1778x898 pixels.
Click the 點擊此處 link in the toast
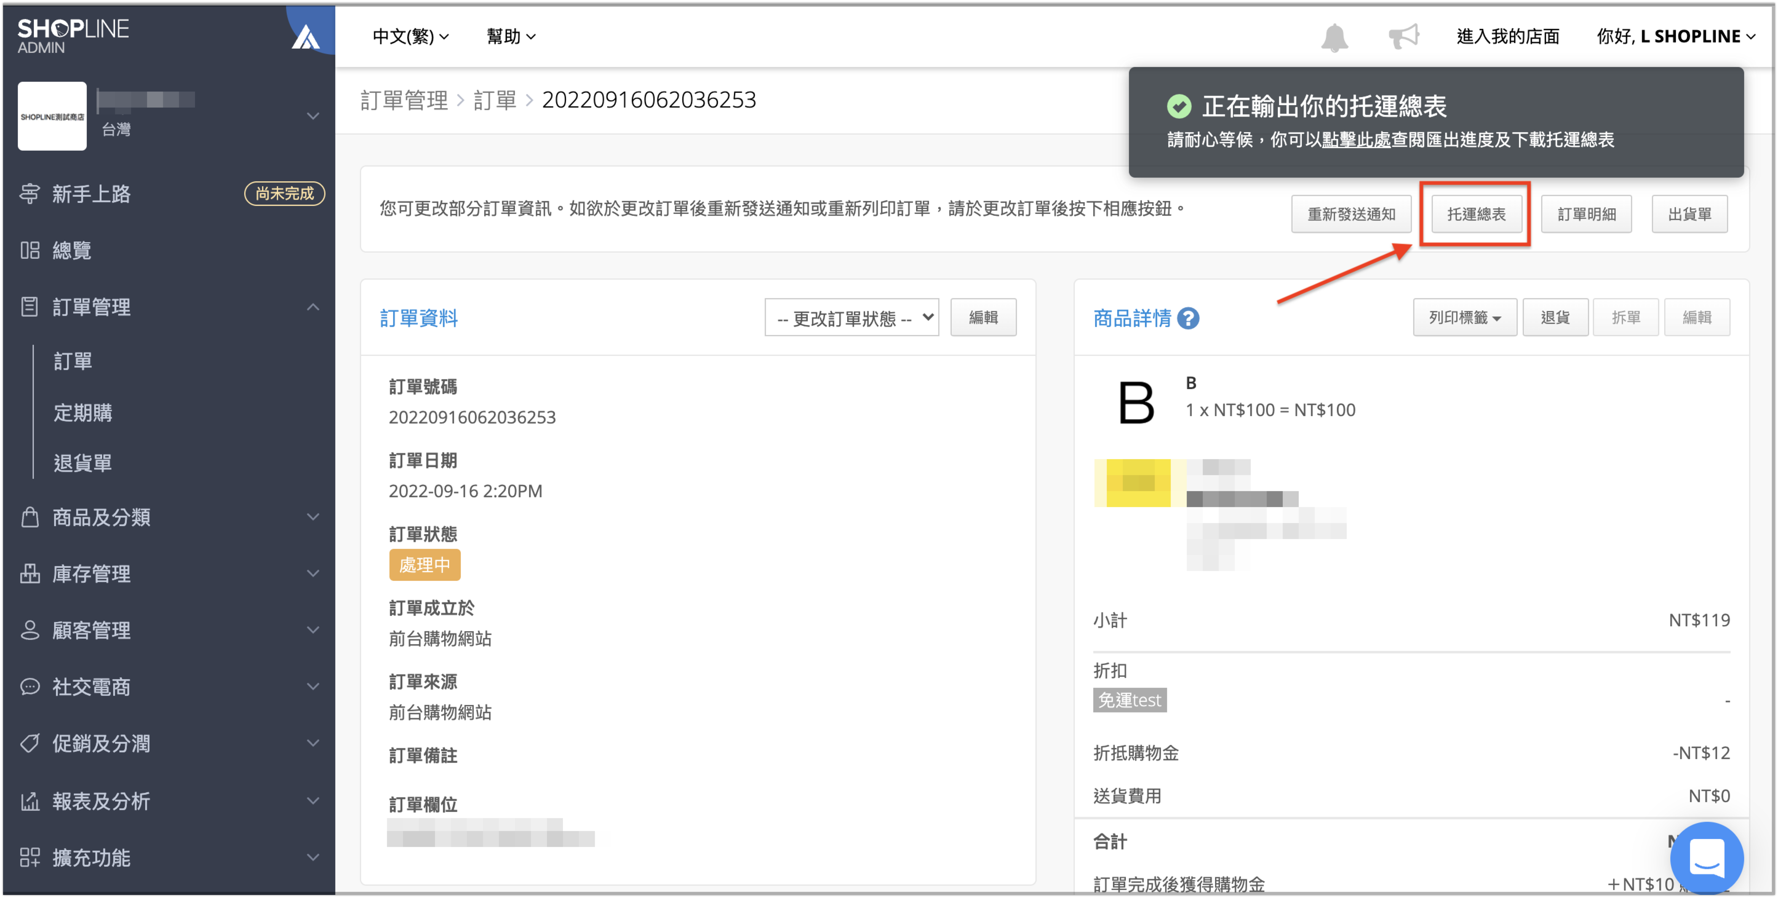pyautogui.click(x=1356, y=140)
